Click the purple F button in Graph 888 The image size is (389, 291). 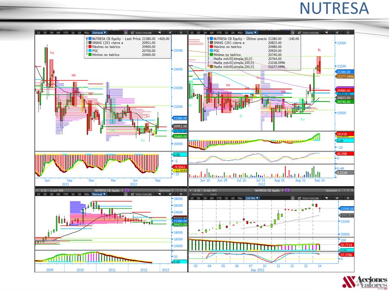point(127,190)
